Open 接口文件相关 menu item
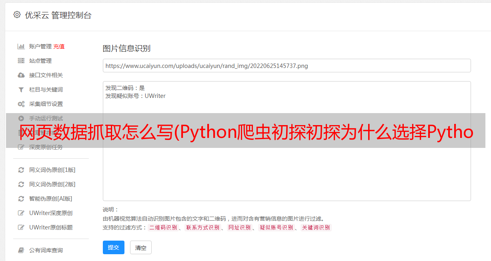Image resolution: width=491 pixels, height=261 pixels. (x=46, y=75)
